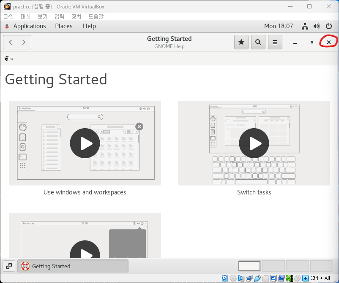Click VirtualBox display status icon

click(x=273, y=278)
